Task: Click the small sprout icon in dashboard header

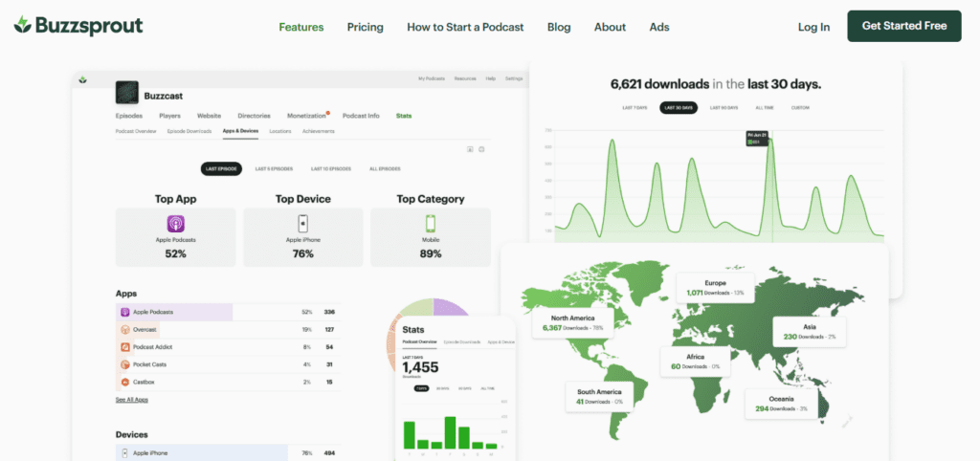Action: [x=82, y=80]
